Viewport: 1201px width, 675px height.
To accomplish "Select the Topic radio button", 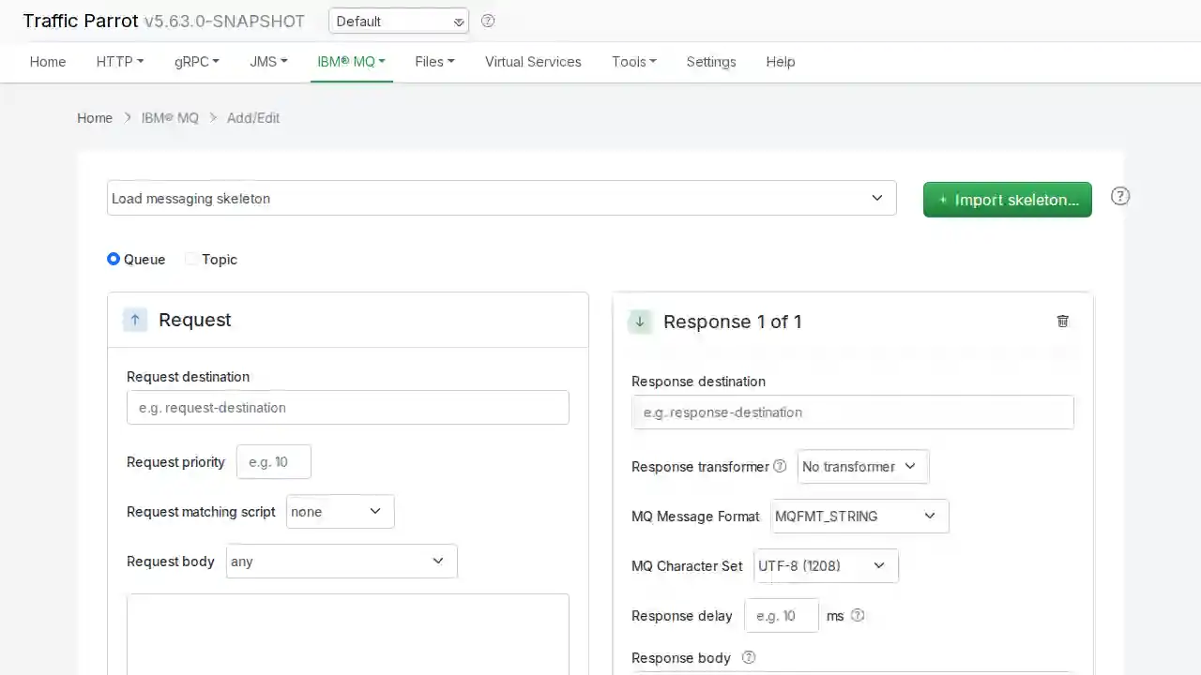I will tap(191, 259).
